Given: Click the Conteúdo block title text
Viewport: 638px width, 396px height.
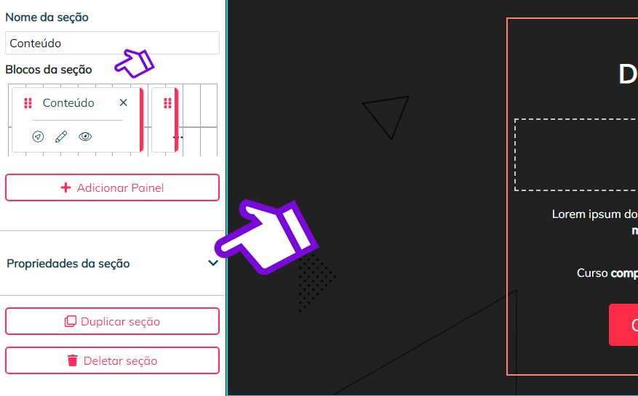Looking at the screenshot, I should click(x=68, y=103).
